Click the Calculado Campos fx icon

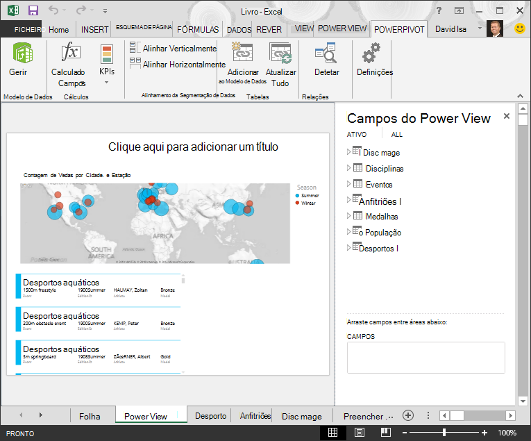70,52
